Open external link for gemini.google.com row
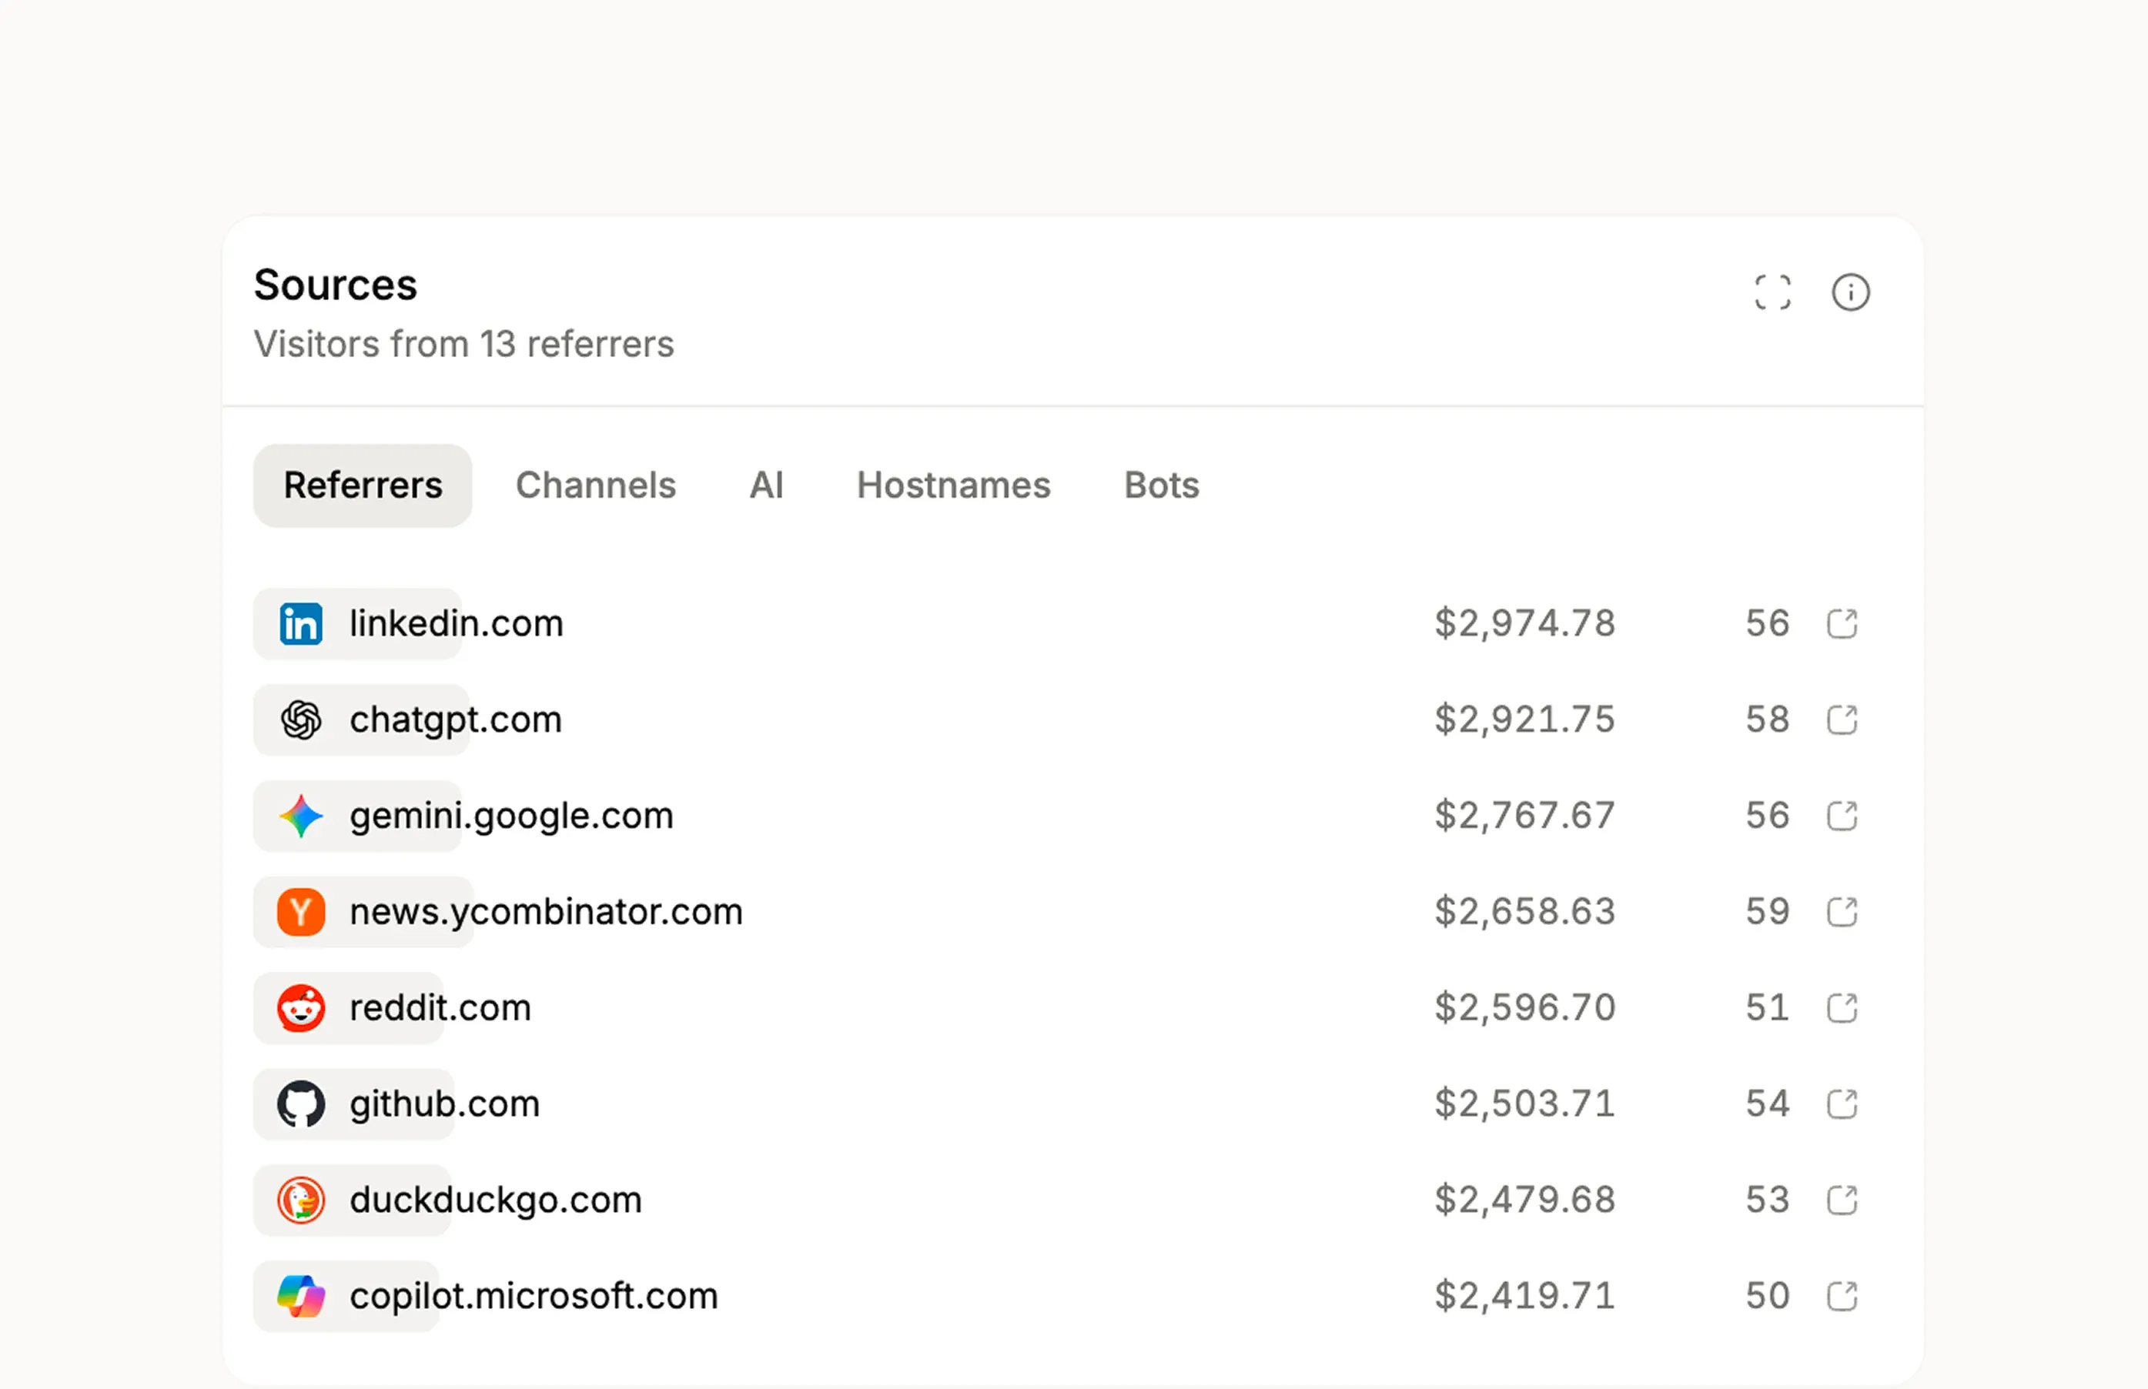 (1842, 816)
